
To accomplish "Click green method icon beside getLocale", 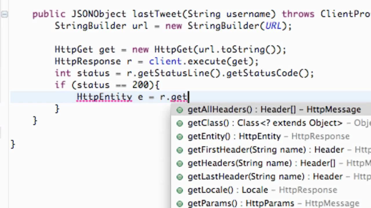I will (180, 190).
